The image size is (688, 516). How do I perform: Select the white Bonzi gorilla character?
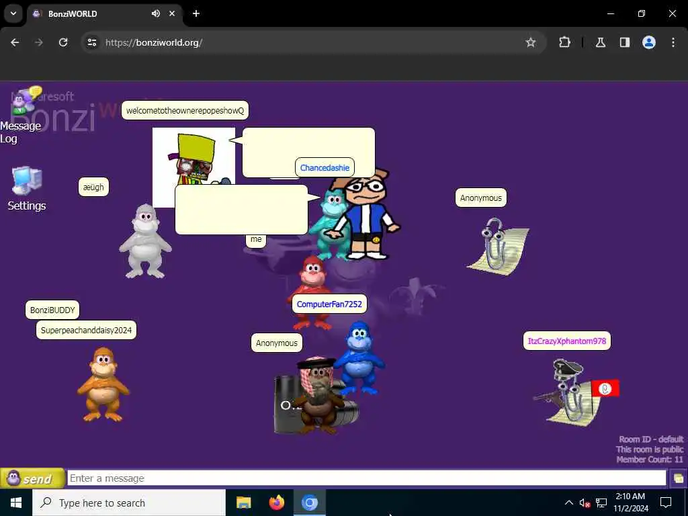pyautogui.click(x=145, y=241)
